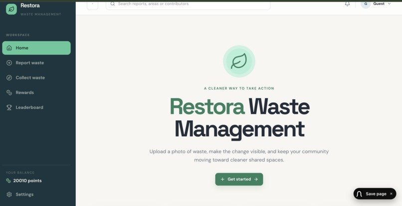Click the Leaderboard trophy icon
The width and height of the screenshot is (402, 206).
[x=9, y=108]
